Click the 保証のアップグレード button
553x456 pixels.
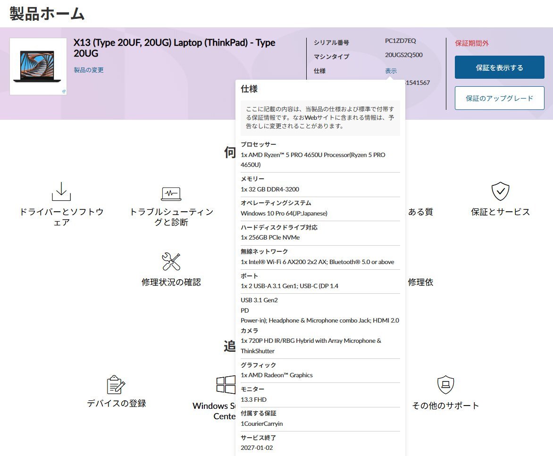[499, 98]
